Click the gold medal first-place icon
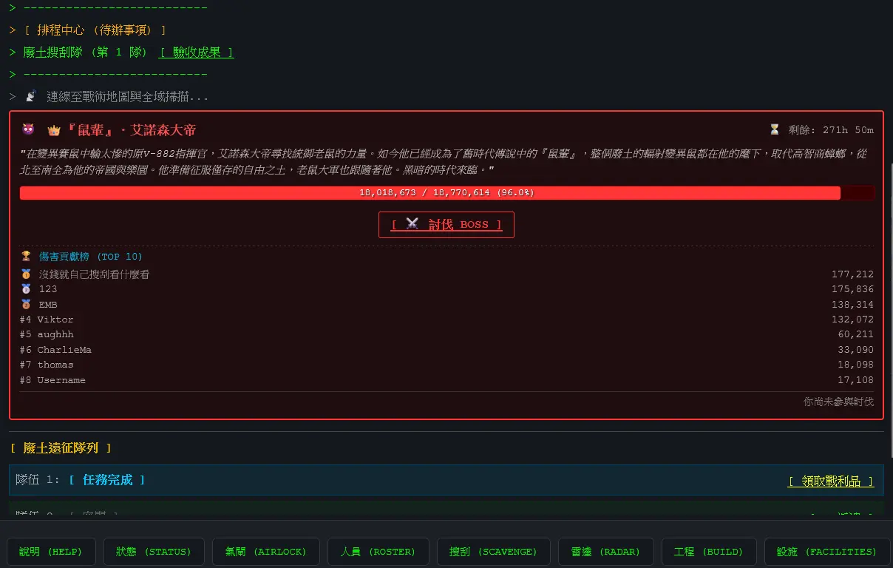The width and height of the screenshot is (893, 568). [x=26, y=274]
